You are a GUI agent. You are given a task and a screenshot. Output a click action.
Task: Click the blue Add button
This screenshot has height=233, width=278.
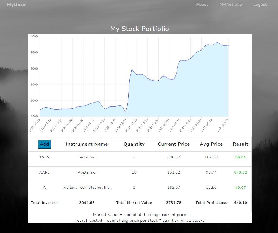(44, 144)
